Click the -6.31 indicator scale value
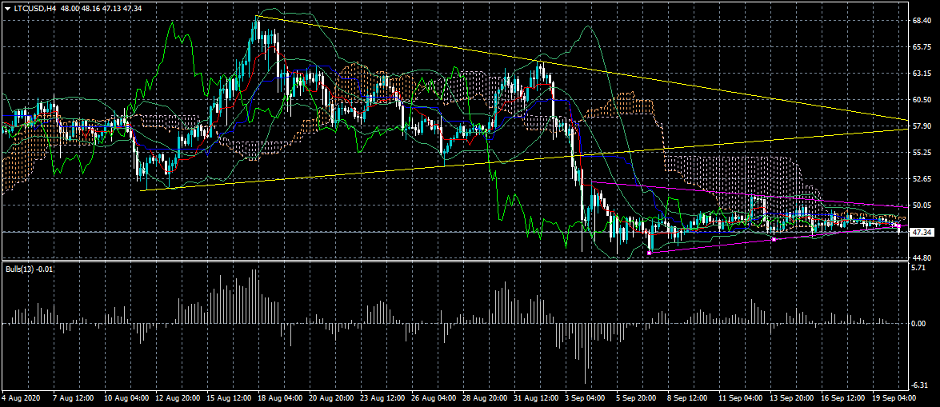The height and width of the screenshot is (407, 940). tap(920, 385)
